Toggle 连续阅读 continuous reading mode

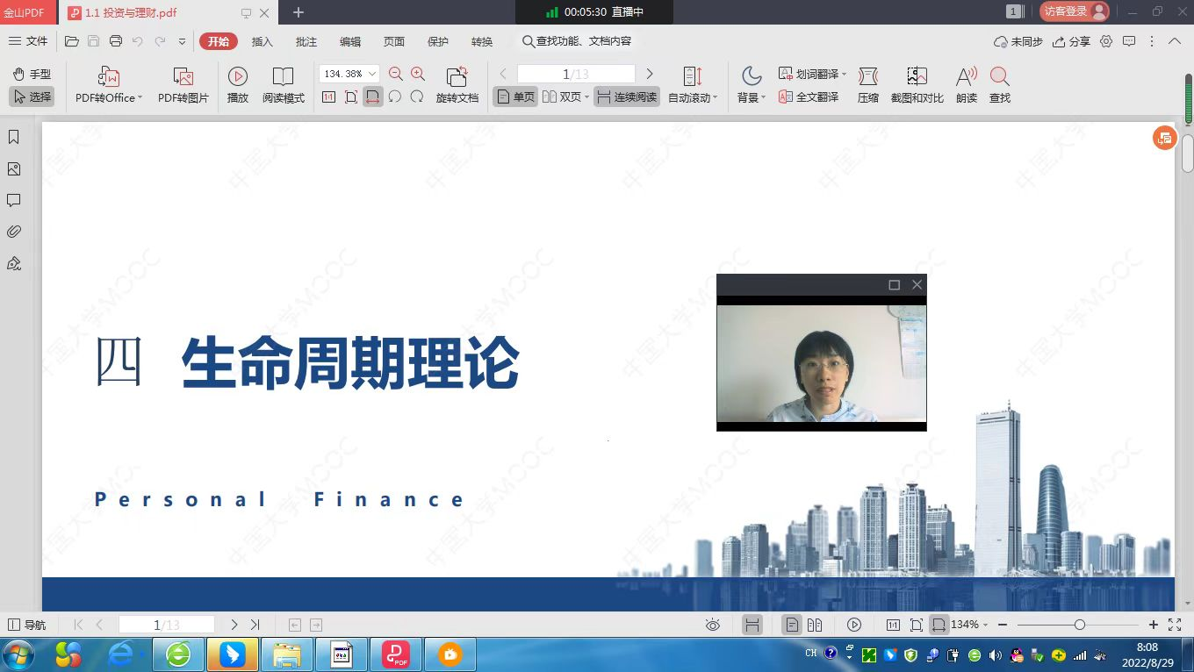[626, 97]
